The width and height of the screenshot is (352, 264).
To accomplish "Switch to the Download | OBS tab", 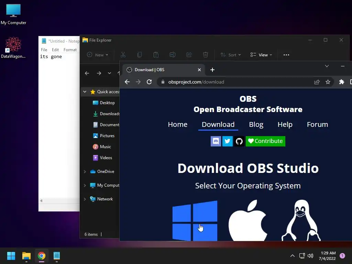I will click(x=163, y=70).
